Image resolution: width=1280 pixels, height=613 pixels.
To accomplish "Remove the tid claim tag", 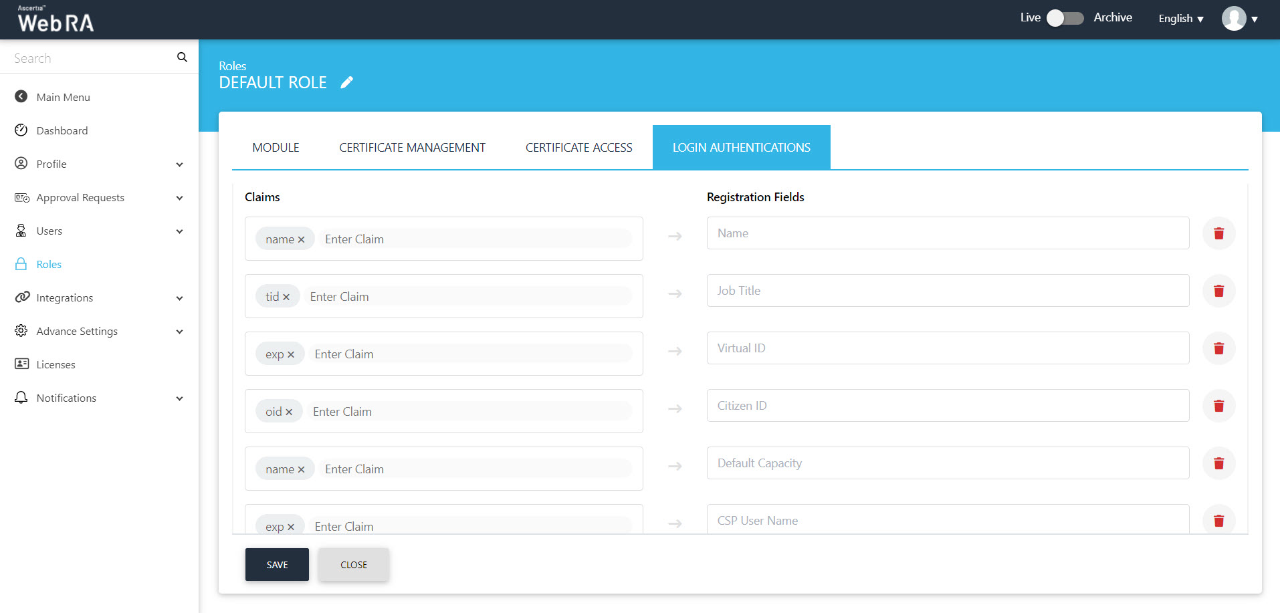I will click(x=286, y=297).
